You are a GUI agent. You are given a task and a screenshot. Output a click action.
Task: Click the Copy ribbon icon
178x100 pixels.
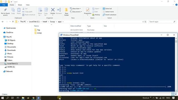[13, 10]
